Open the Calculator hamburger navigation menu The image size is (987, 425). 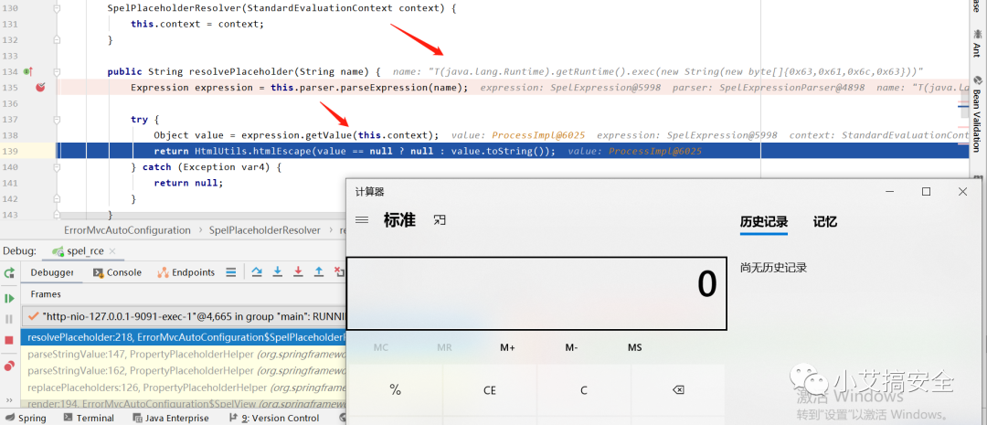click(361, 219)
